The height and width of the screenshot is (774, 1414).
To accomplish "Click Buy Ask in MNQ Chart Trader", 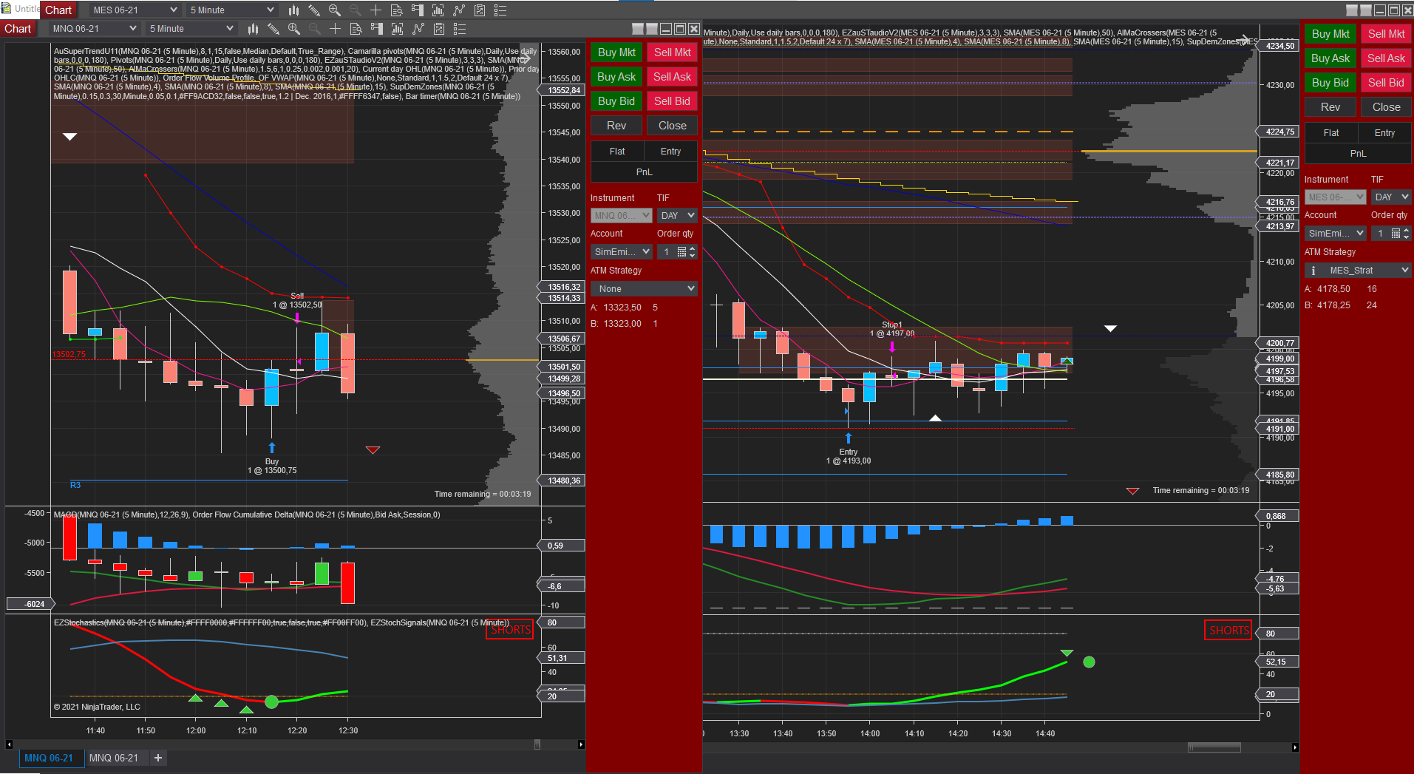I will pos(616,77).
